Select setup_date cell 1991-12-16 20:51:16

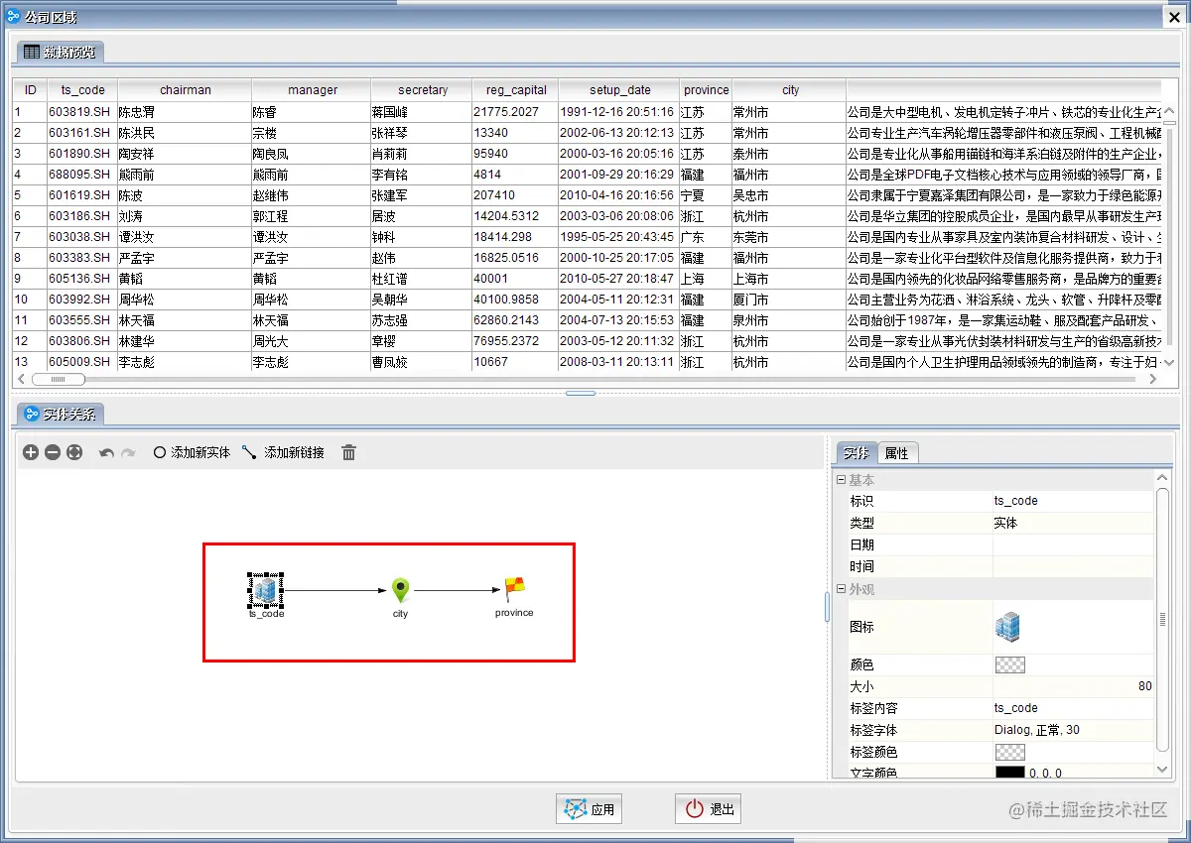[619, 112]
